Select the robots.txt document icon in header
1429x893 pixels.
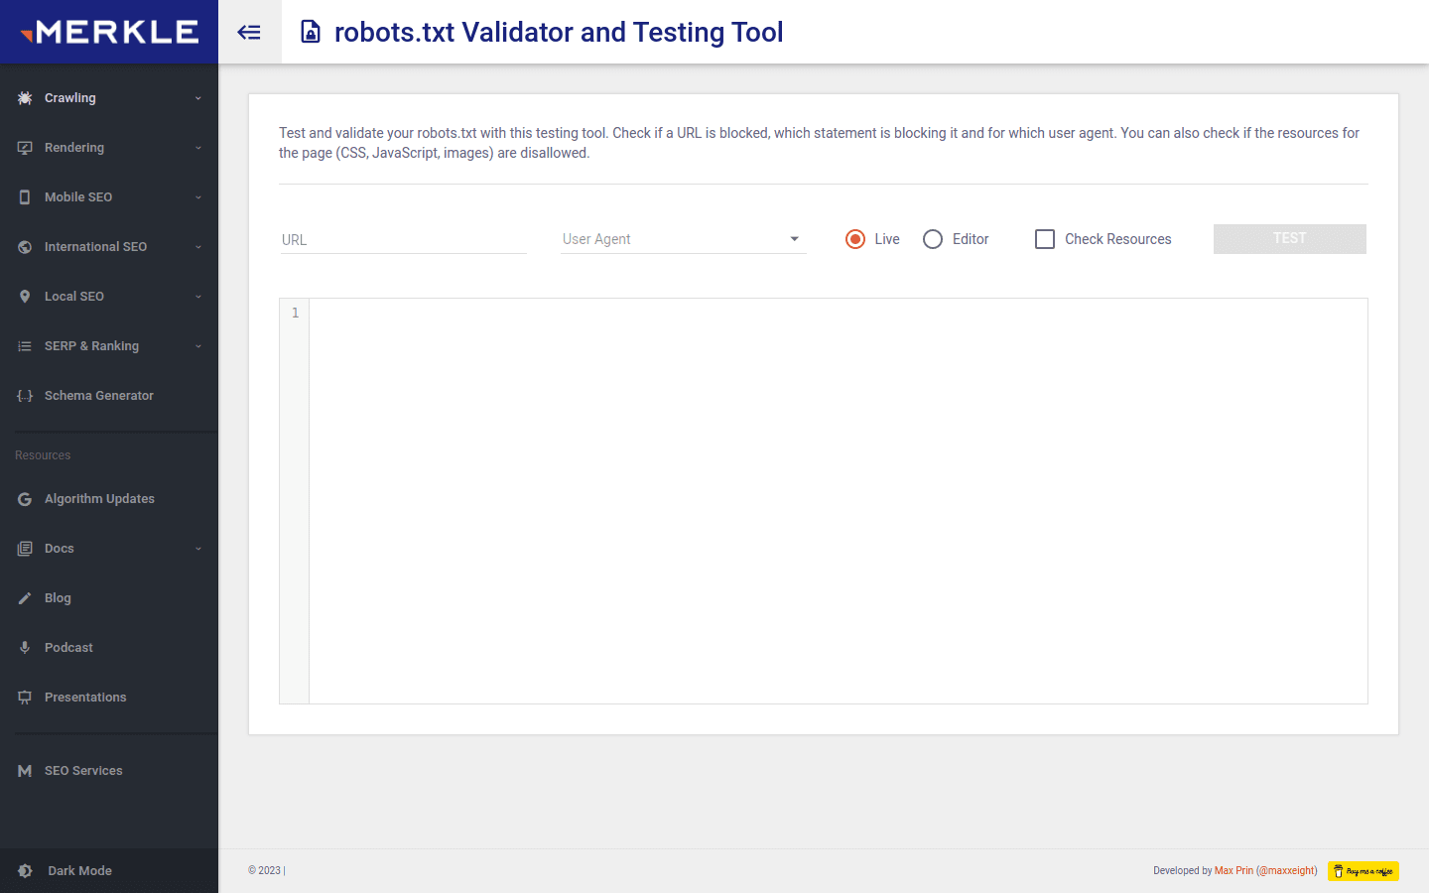click(311, 31)
